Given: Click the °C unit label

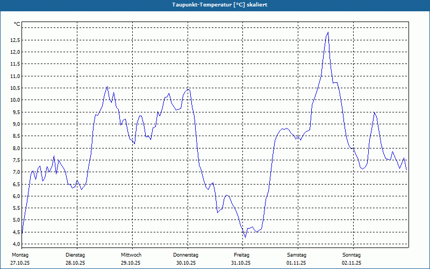Looking at the screenshot, I should coord(17,24).
